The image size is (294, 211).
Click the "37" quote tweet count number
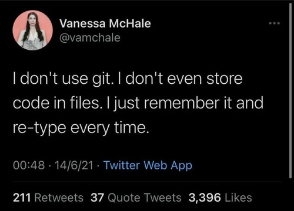97,198
